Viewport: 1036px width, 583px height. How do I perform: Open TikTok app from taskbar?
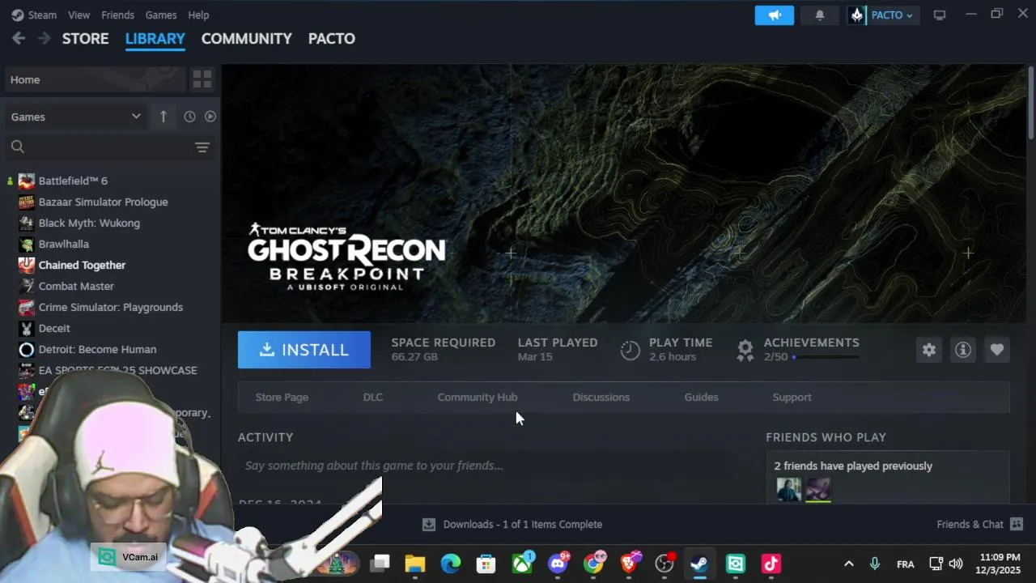(771, 564)
